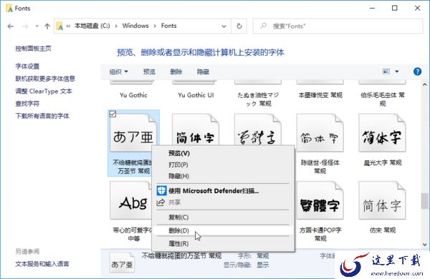Select the あア亜 font thumbnail in the grid
The width and height of the screenshot is (430, 279).
[x=133, y=133]
